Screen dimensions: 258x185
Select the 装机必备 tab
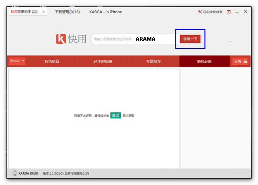point(204,61)
